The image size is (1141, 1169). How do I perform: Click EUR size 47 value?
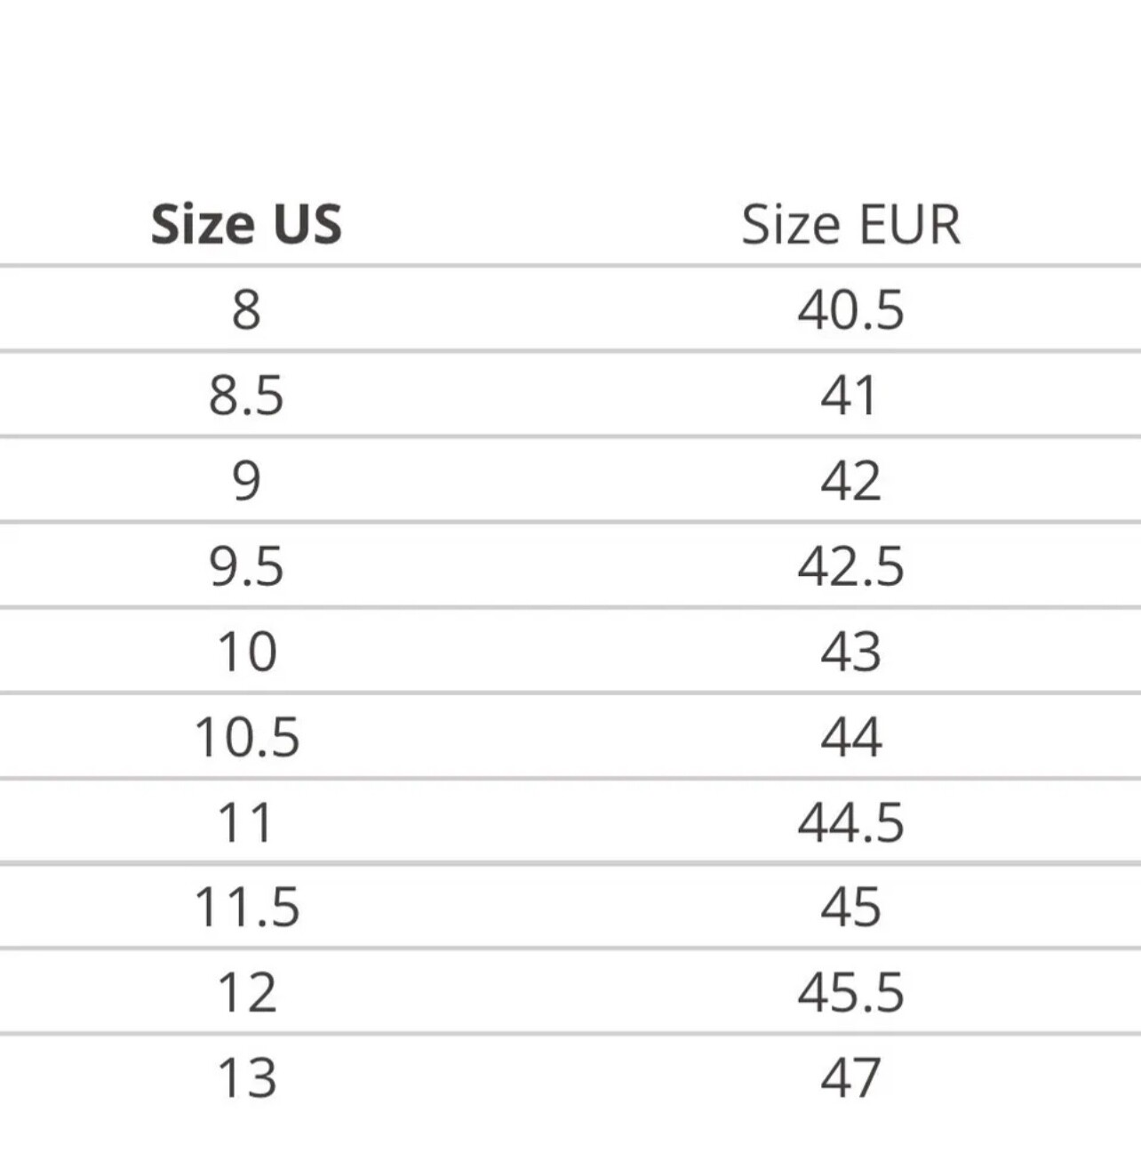tap(850, 1078)
